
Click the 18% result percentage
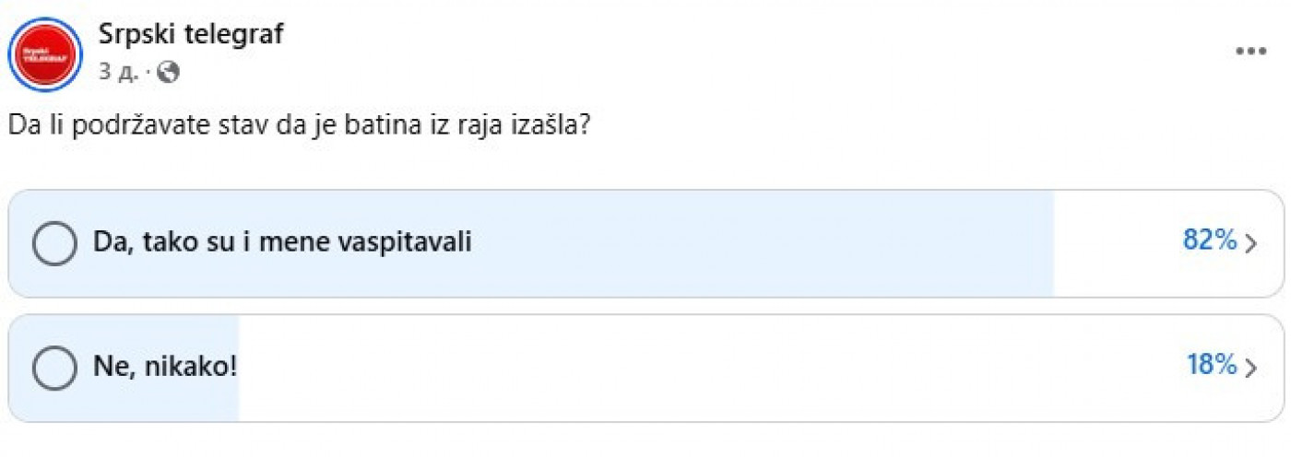tap(1211, 366)
